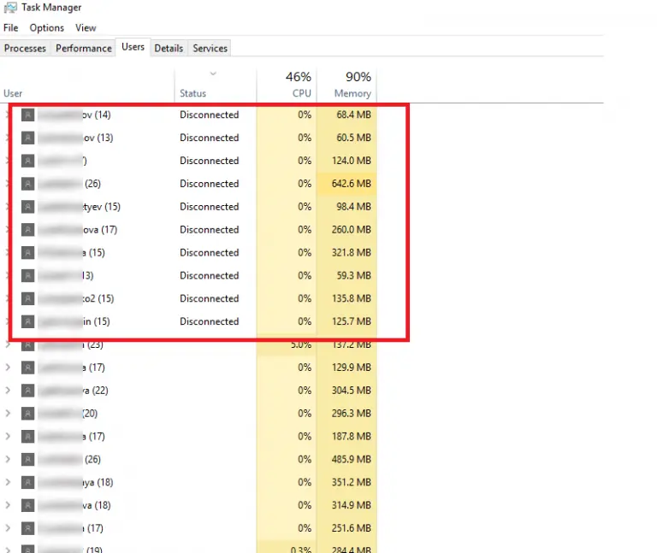Screen dimensions: 657x553
Task: Expand the user row with 187.8 MB memory
Action: (x=8, y=437)
